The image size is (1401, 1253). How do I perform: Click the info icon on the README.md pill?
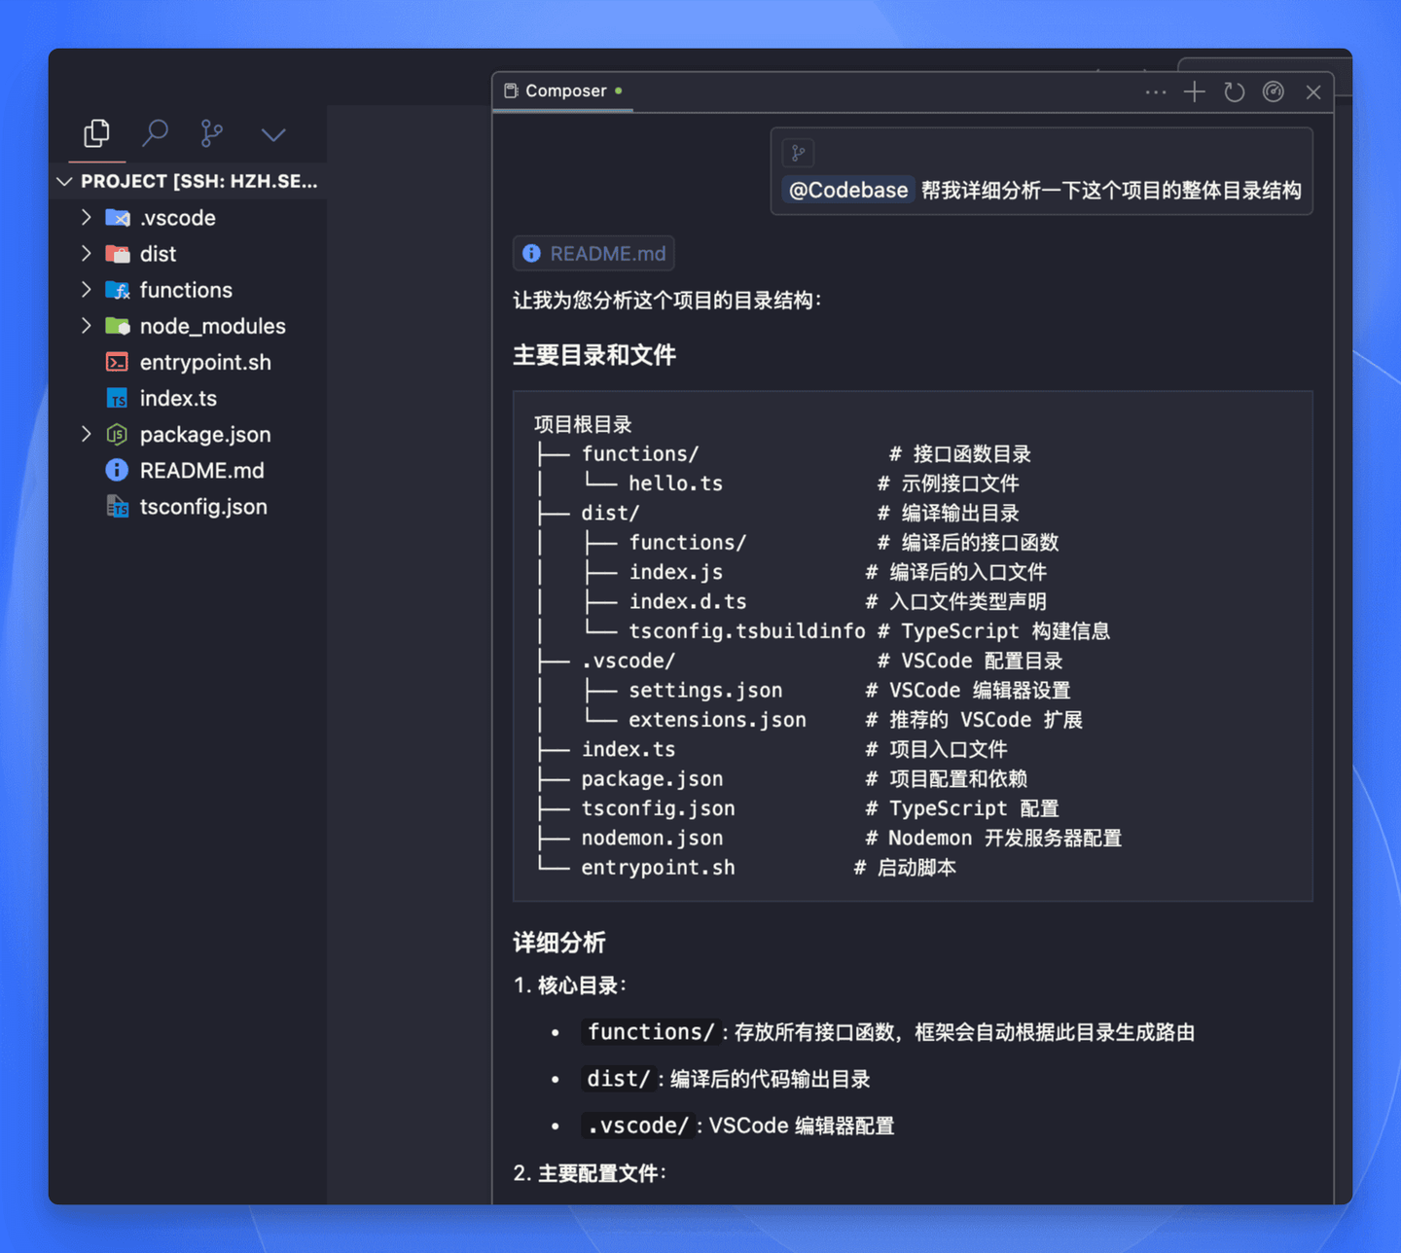click(x=531, y=253)
